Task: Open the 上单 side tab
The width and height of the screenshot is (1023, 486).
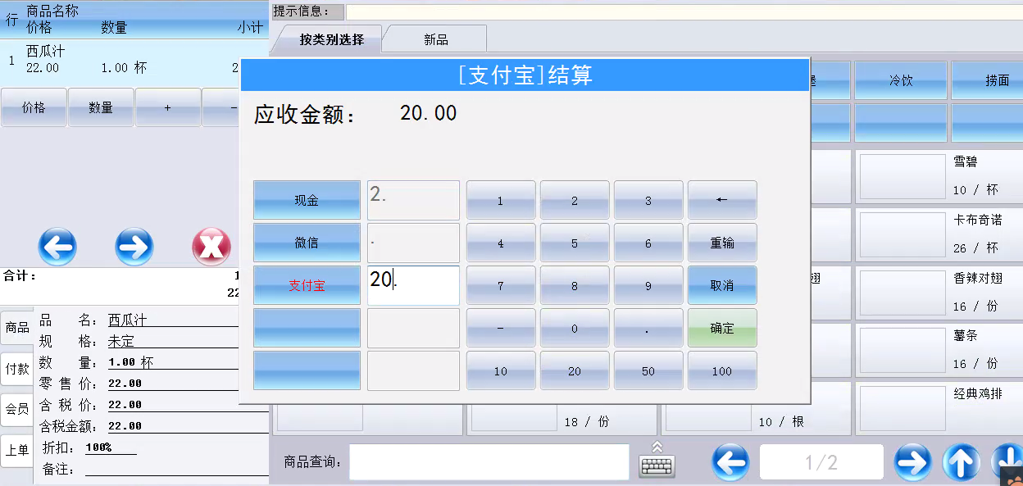Action: click(x=17, y=450)
